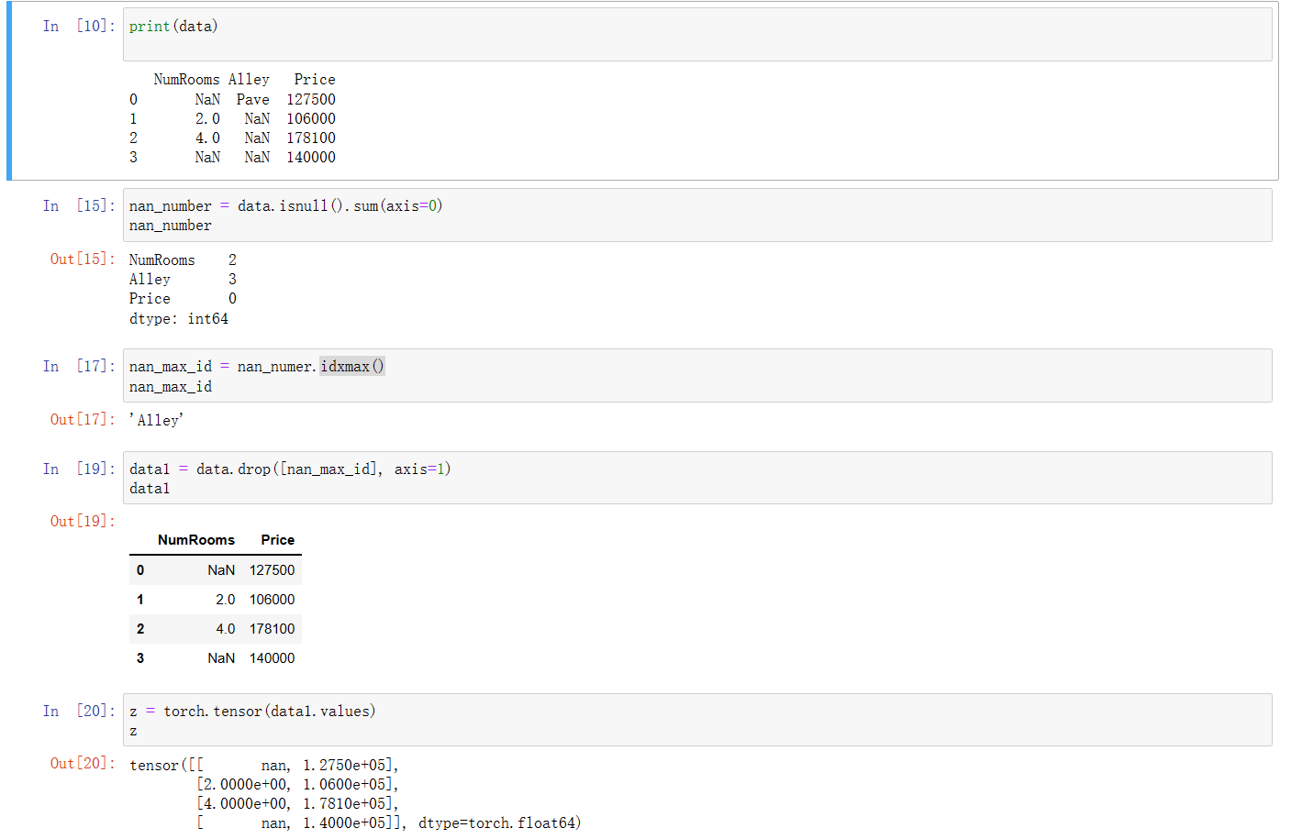Click the dtype: int64 output line

(x=179, y=319)
